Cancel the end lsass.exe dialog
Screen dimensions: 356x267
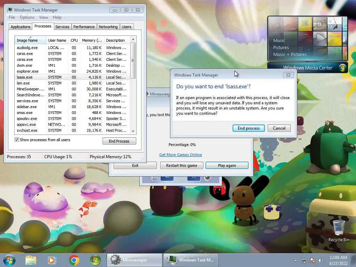click(x=279, y=128)
